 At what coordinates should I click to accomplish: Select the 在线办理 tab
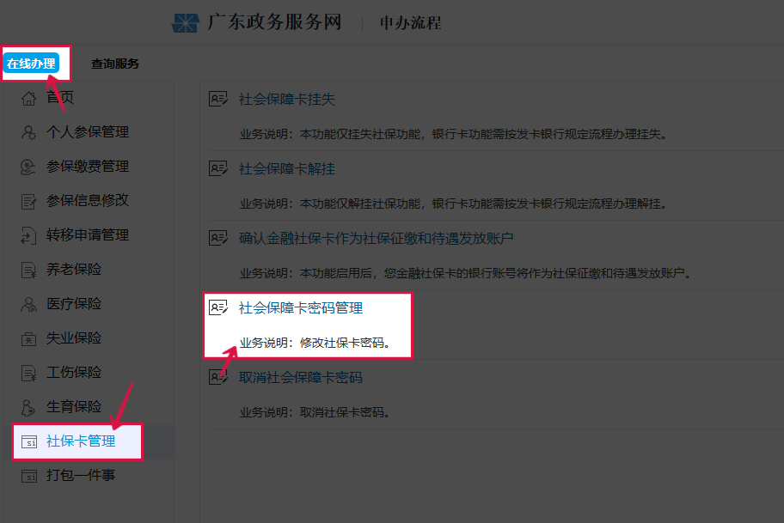pyautogui.click(x=31, y=64)
